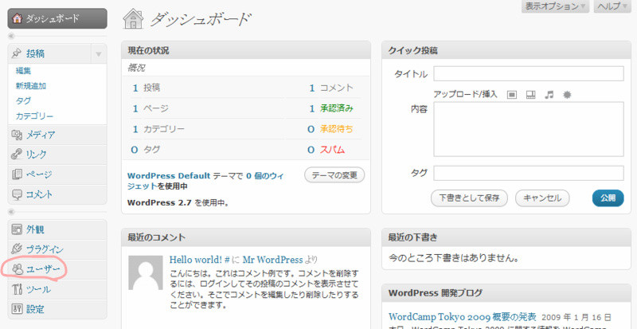Open the リンク menu section
This screenshot has width=637, height=329.
(57, 155)
